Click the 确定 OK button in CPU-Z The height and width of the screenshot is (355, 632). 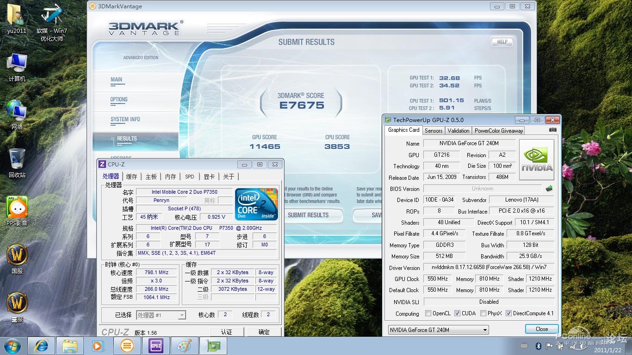pyautogui.click(x=264, y=332)
